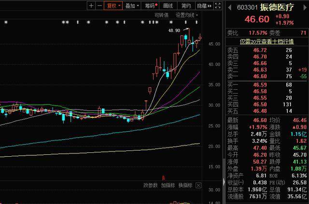
Task: Open 设置均线 moving average settings dropdown
Action: coord(187,15)
